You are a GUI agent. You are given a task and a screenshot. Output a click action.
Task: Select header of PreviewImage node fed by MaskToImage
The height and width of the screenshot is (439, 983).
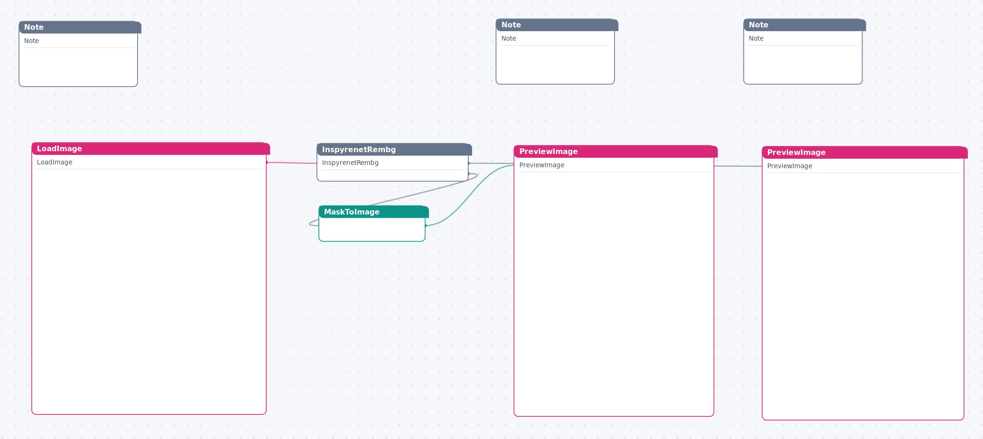click(615, 152)
